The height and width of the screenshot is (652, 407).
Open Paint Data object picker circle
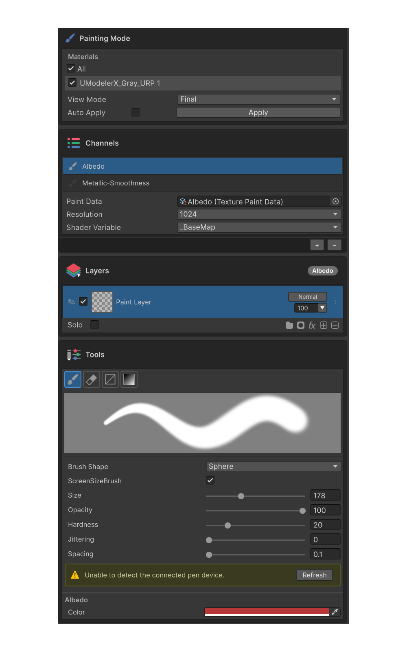click(x=335, y=201)
